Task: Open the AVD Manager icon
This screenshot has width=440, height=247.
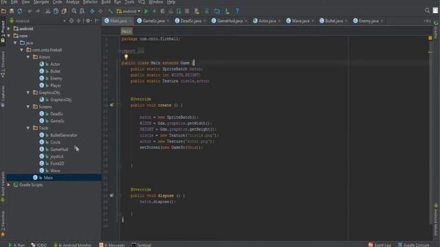Action: point(197,11)
